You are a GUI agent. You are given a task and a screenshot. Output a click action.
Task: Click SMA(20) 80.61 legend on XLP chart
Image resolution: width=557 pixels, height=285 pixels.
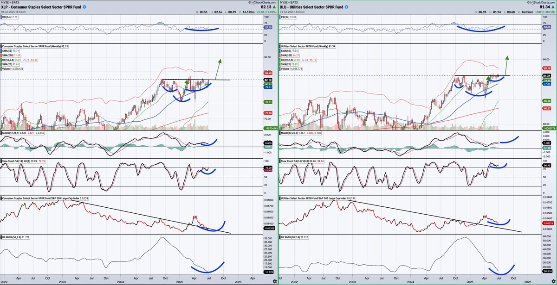(10, 64)
